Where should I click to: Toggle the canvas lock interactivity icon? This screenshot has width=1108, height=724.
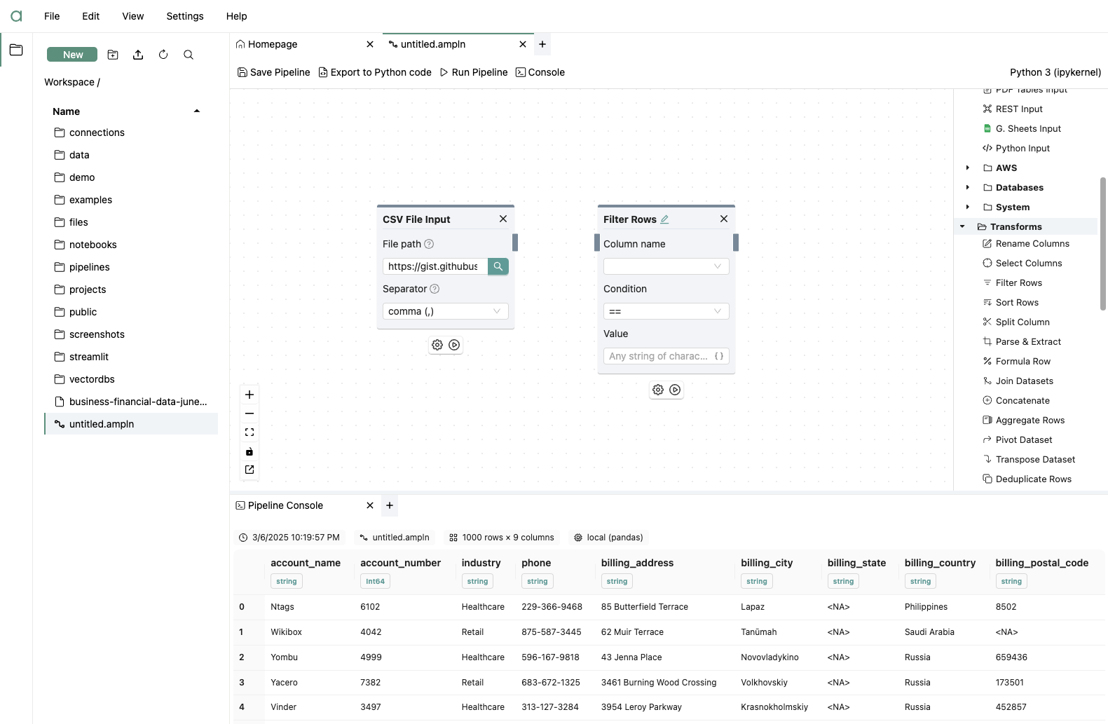coord(249,451)
